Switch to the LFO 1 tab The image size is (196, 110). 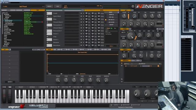(135, 61)
